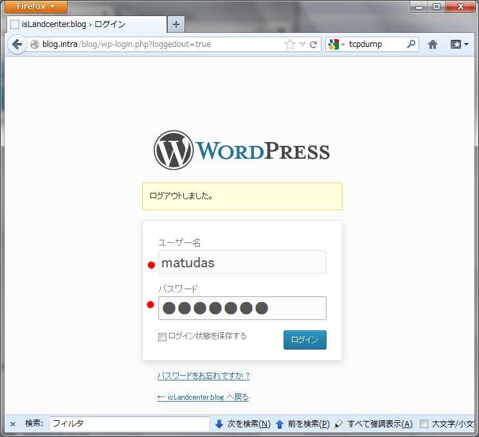Viewport: 479px width, 437px height.
Task: Follow the back to isLandcenter.blog link
Action: [203, 397]
